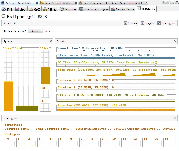
Task: Click the Current Survivor value 26804224
Action: click(x=169, y=129)
